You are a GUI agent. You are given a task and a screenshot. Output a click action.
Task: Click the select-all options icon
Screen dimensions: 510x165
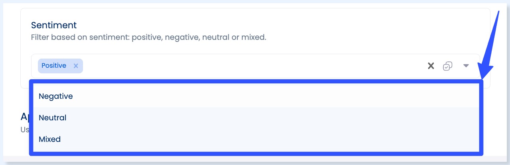(448, 66)
